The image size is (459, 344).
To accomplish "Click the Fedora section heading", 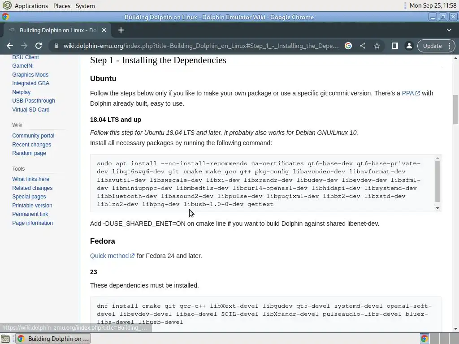I will 103,241.
